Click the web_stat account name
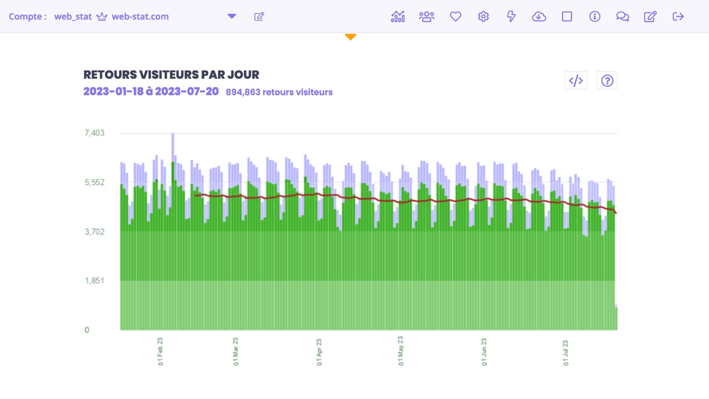This screenshot has height=399, width=709. click(x=73, y=16)
